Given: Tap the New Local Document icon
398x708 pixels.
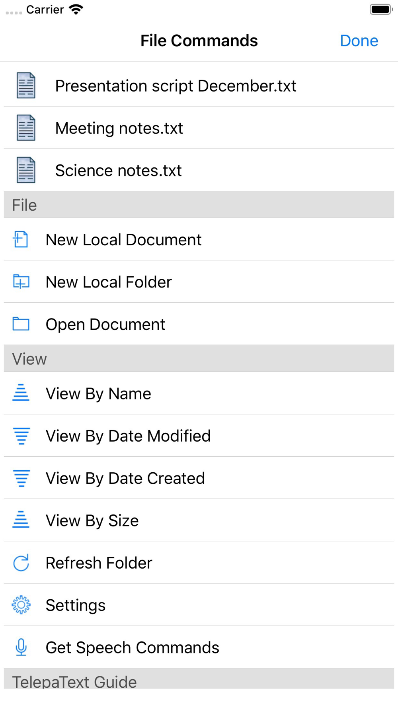Looking at the screenshot, I should point(21,240).
